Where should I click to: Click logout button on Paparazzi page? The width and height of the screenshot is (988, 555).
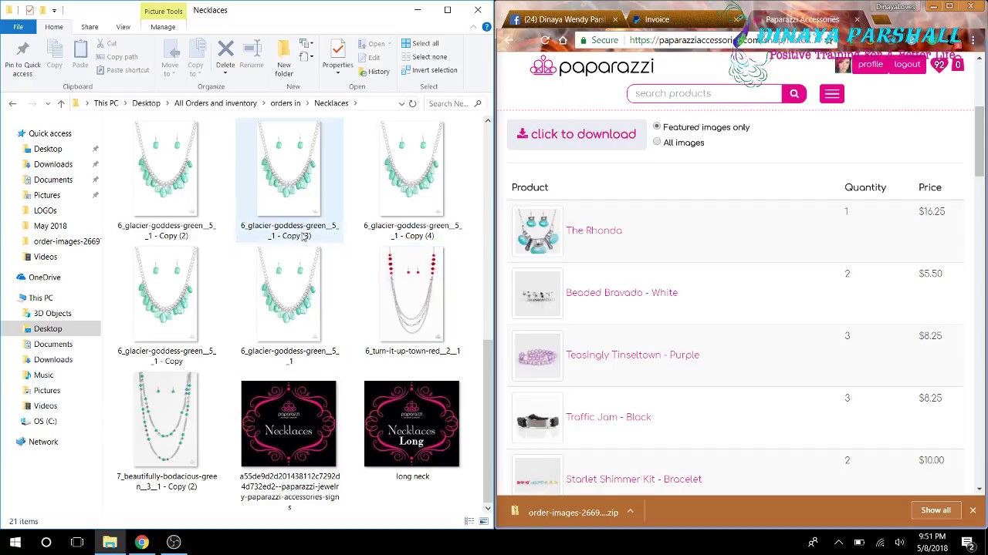[907, 65]
